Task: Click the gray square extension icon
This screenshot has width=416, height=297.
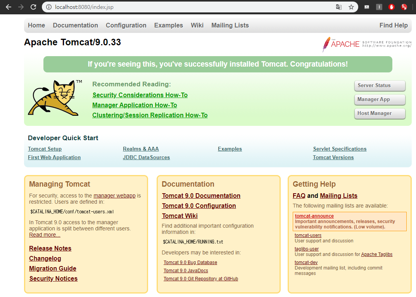Action: [x=379, y=7]
